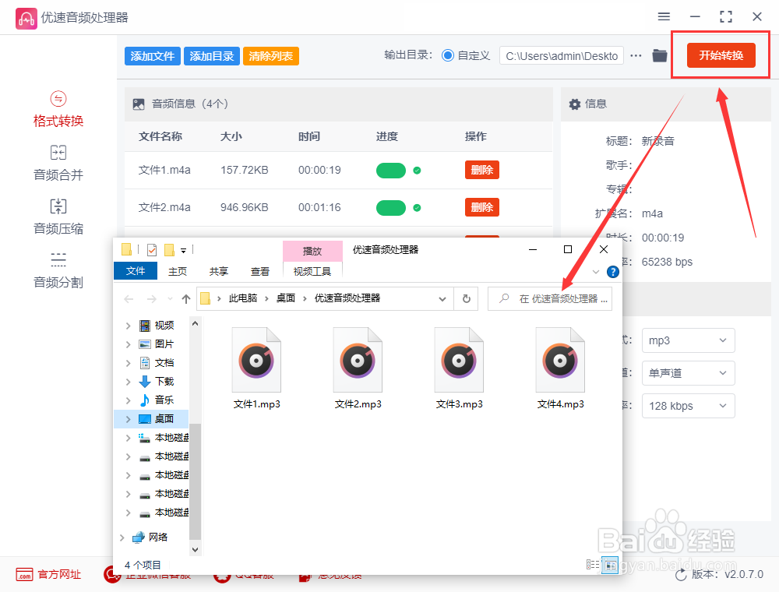Open the 文件1.mp3 file in Explorer

tap(257, 368)
